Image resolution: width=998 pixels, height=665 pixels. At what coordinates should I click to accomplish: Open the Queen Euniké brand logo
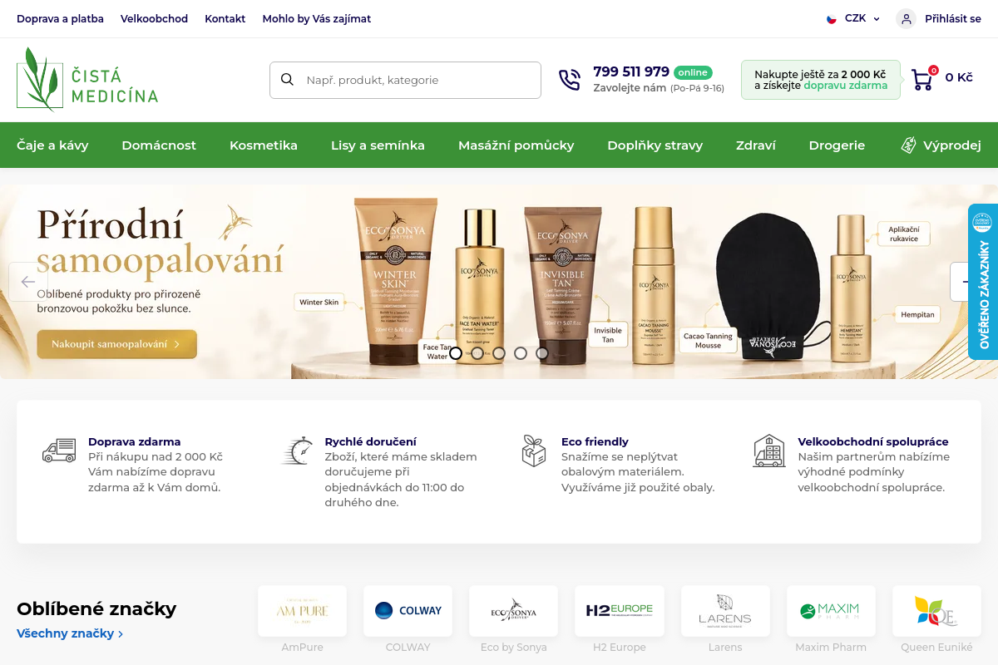click(x=936, y=611)
